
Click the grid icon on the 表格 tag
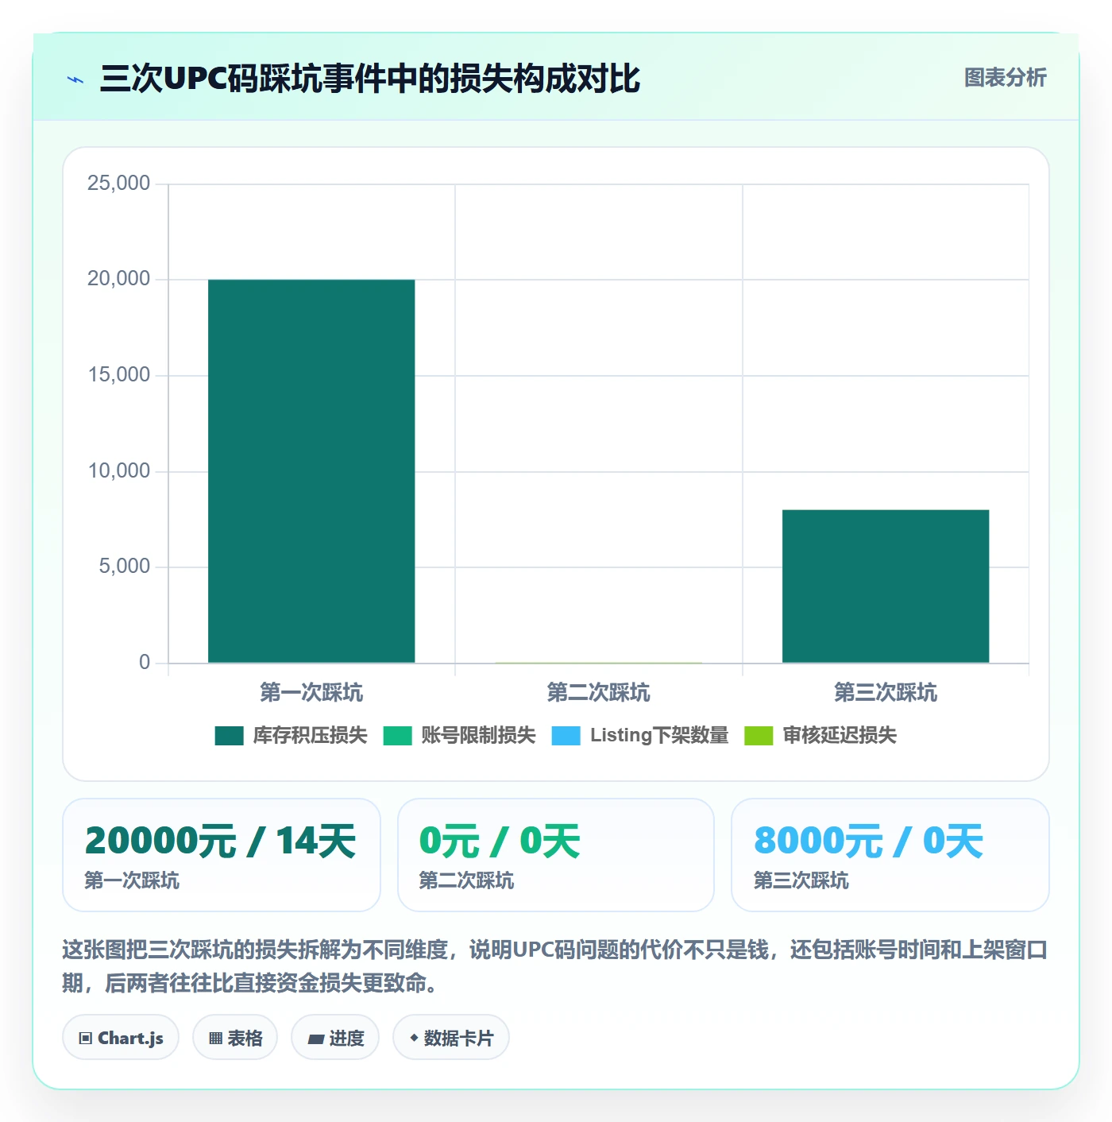[x=215, y=1039]
